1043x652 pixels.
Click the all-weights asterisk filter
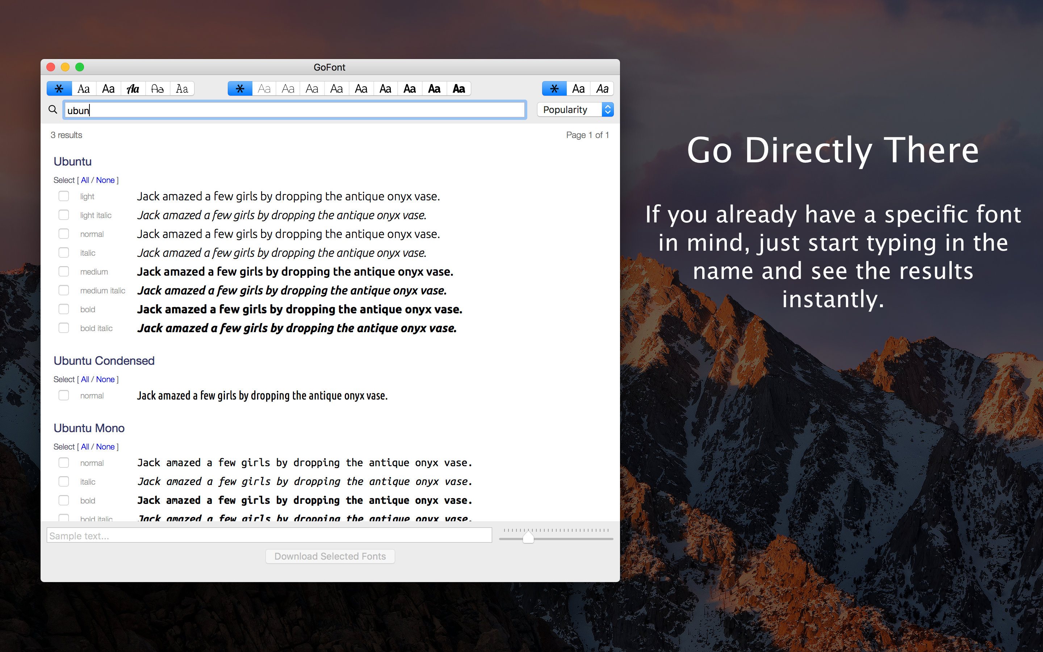tap(240, 89)
